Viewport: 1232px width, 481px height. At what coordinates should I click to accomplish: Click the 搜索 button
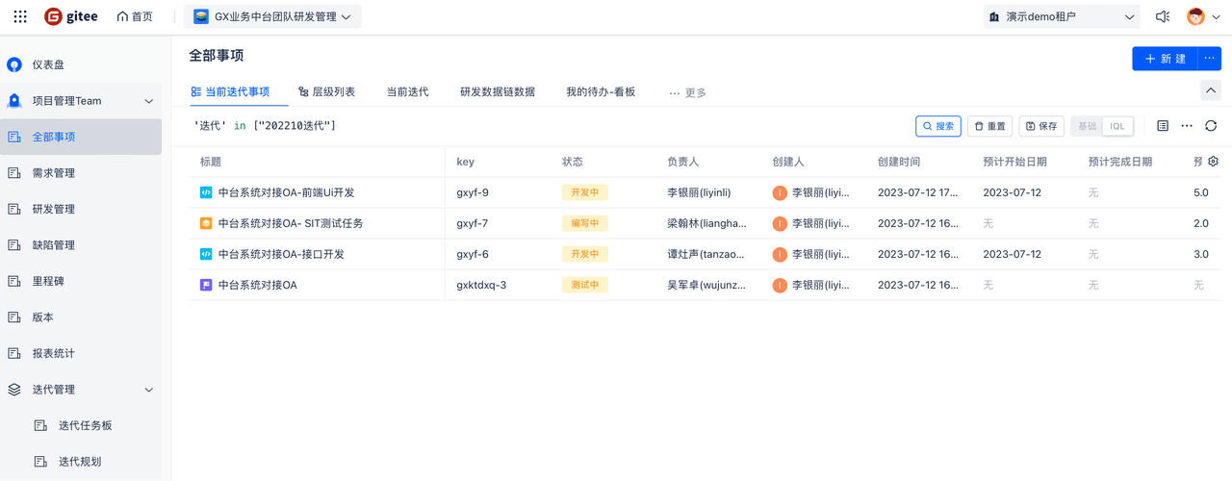tap(937, 126)
